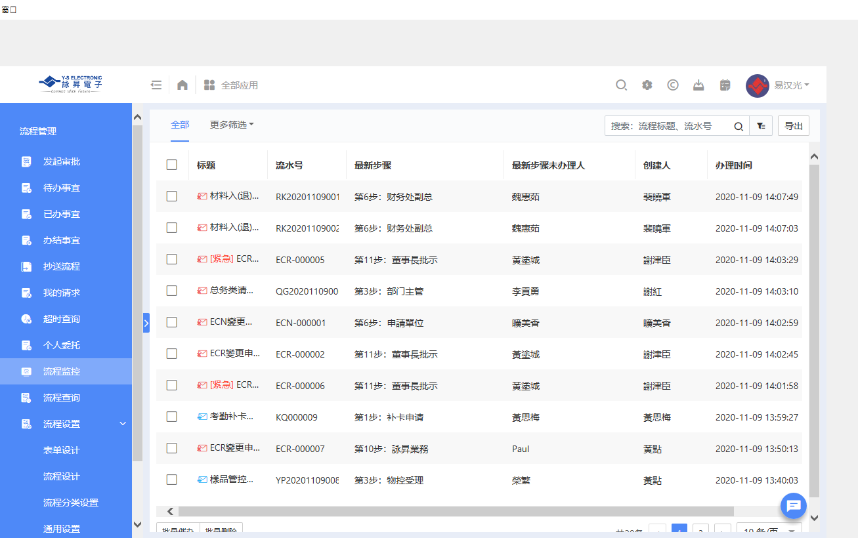The width and height of the screenshot is (858, 538).
Task: Check the row ECR-000006 checkbox
Action: click(x=172, y=385)
